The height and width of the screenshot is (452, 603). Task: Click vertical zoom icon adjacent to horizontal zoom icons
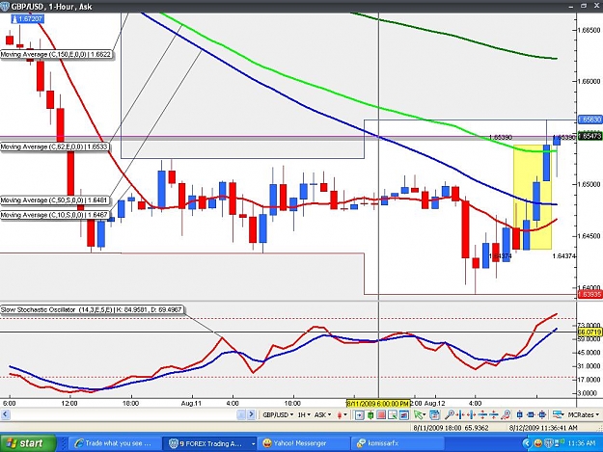tap(482, 414)
